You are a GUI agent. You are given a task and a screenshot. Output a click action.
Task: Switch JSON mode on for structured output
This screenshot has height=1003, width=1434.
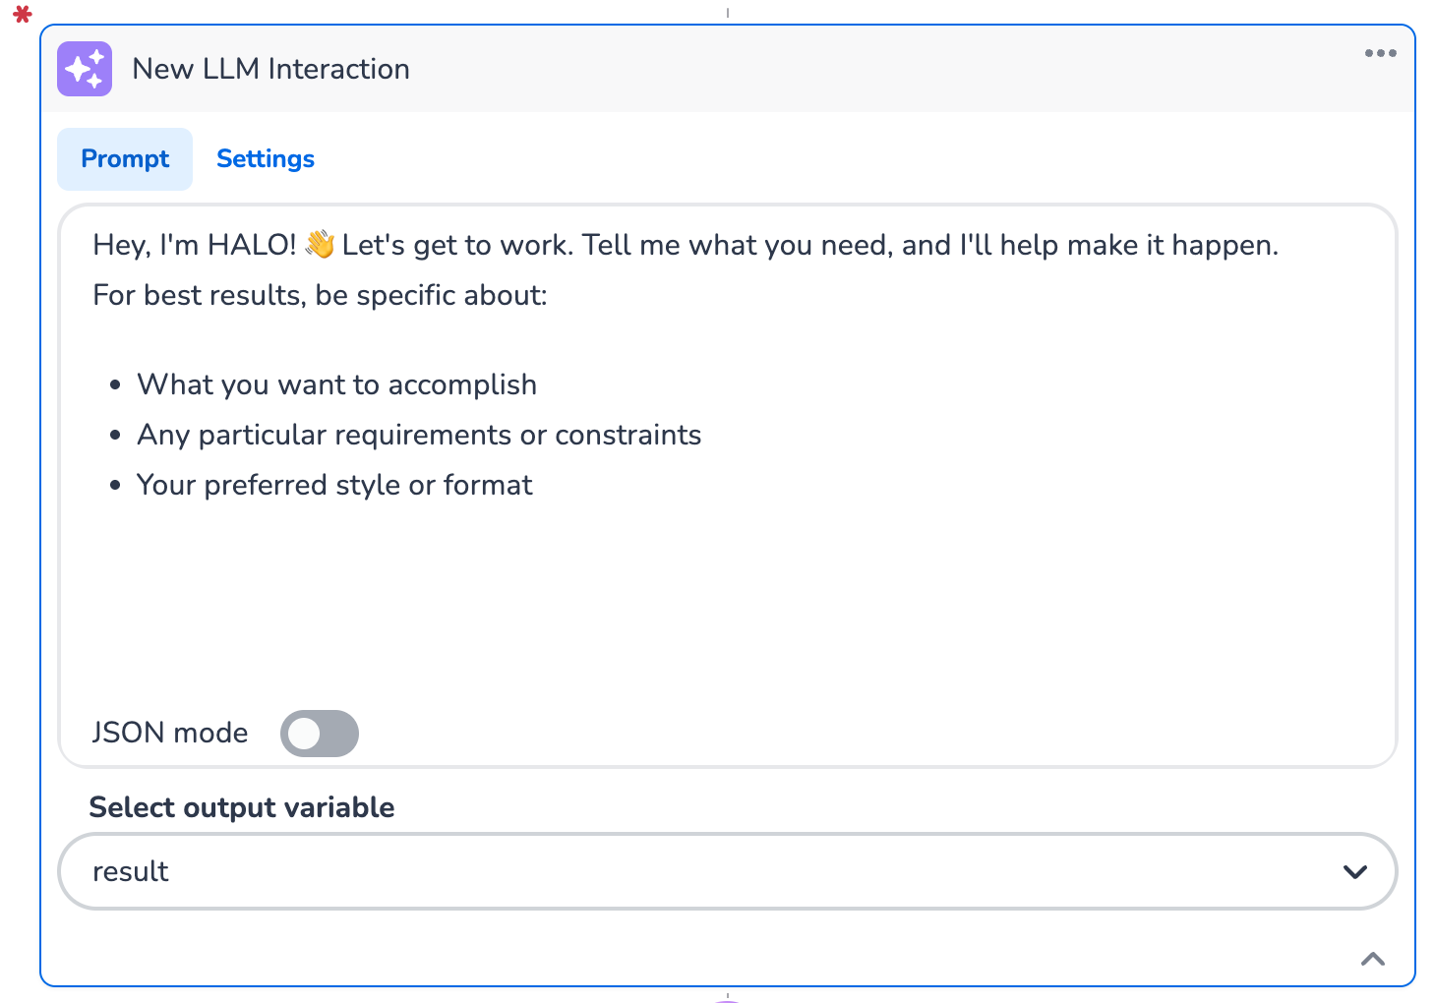[319, 734]
